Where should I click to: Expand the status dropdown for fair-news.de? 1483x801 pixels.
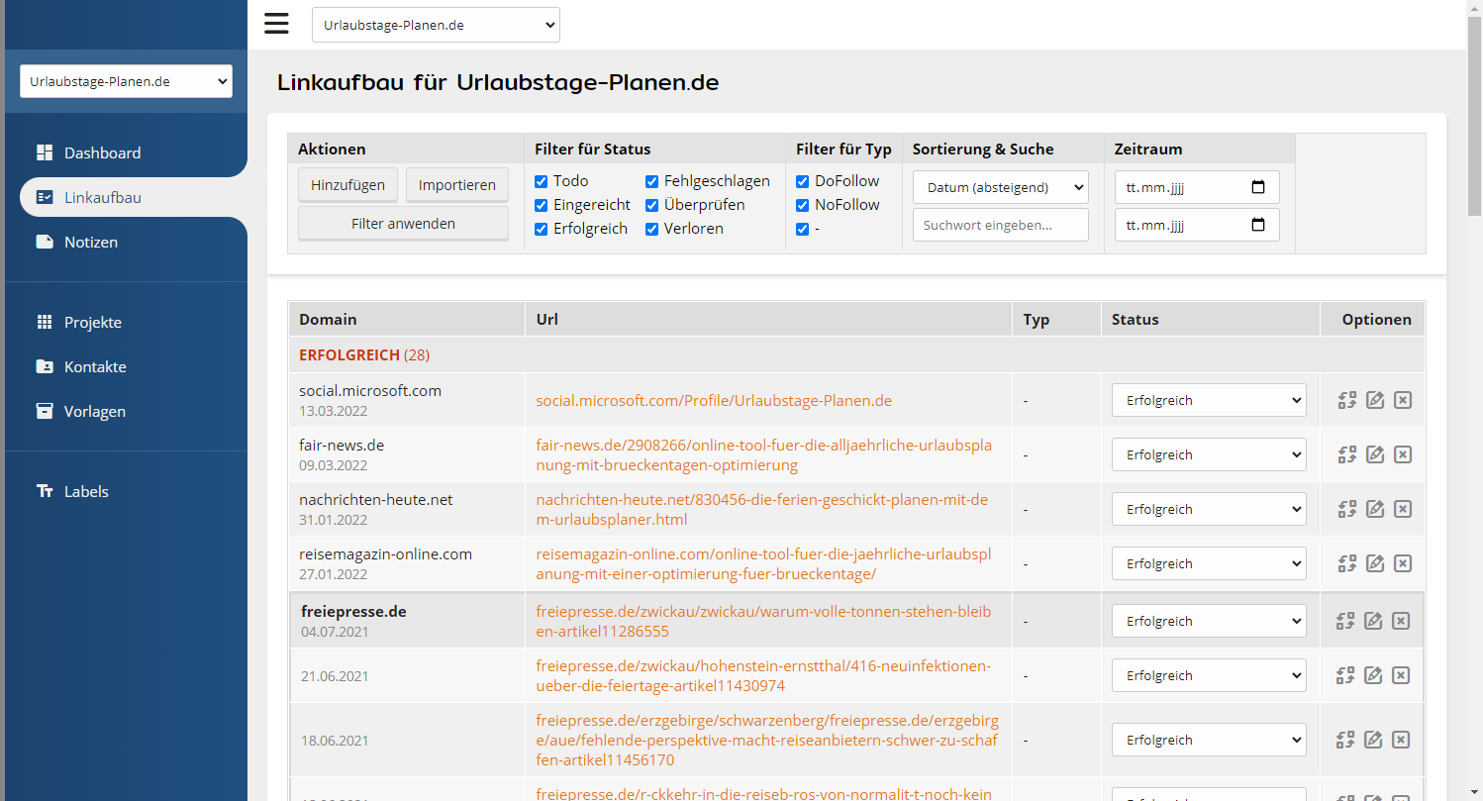pyautogui.click(x=1208, y=454)
